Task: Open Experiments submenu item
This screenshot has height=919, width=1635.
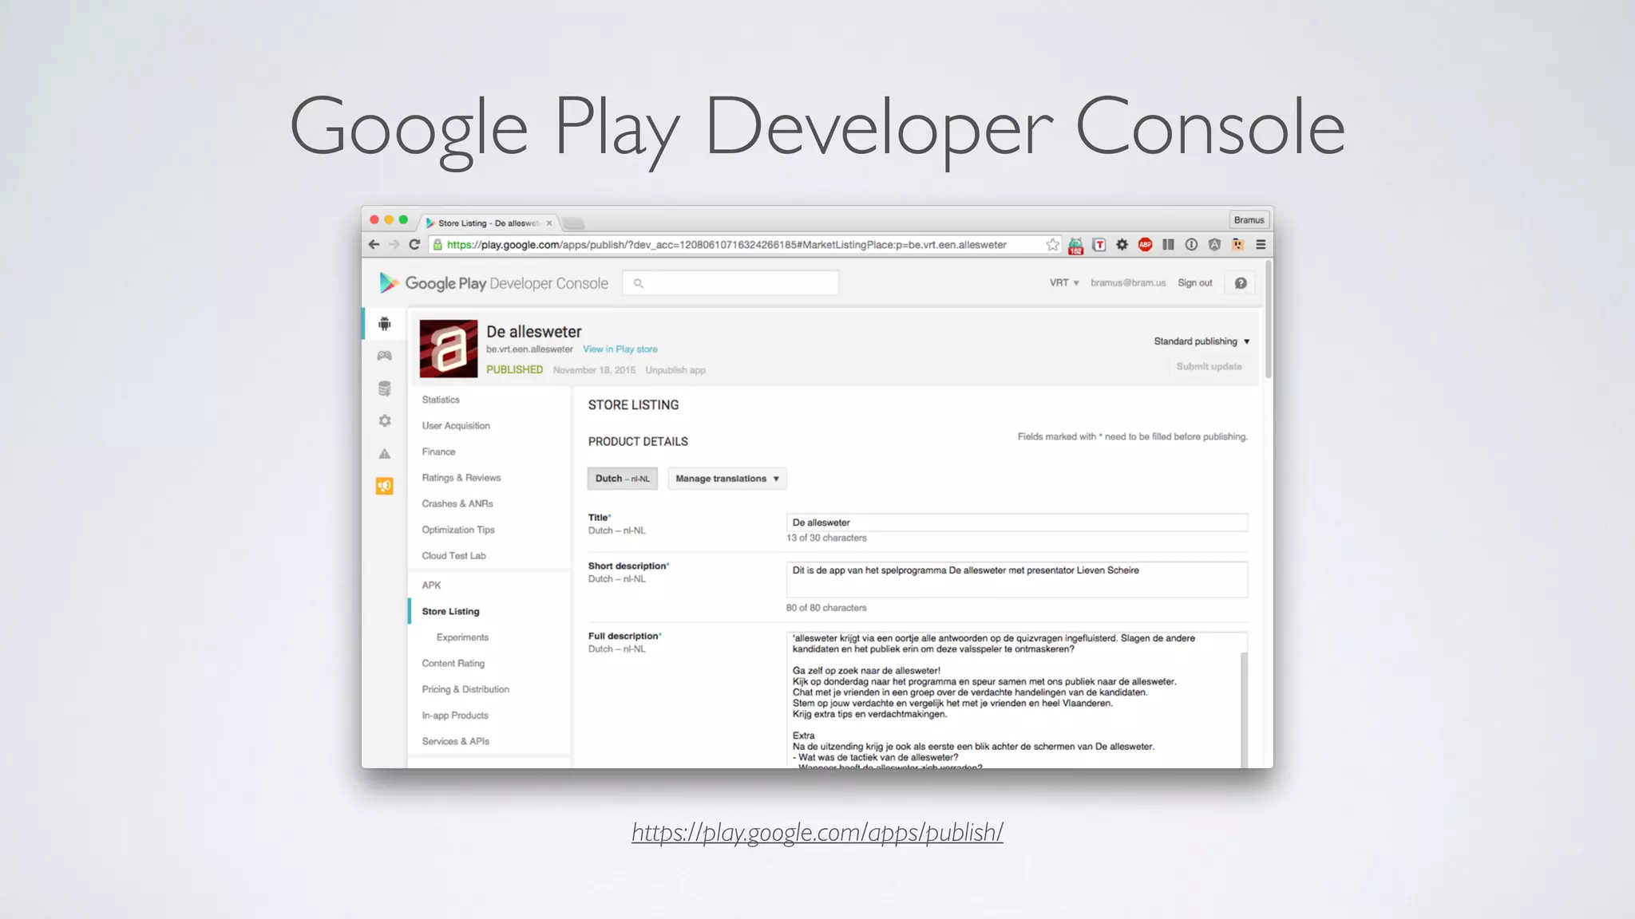Action: coord(462,637)
